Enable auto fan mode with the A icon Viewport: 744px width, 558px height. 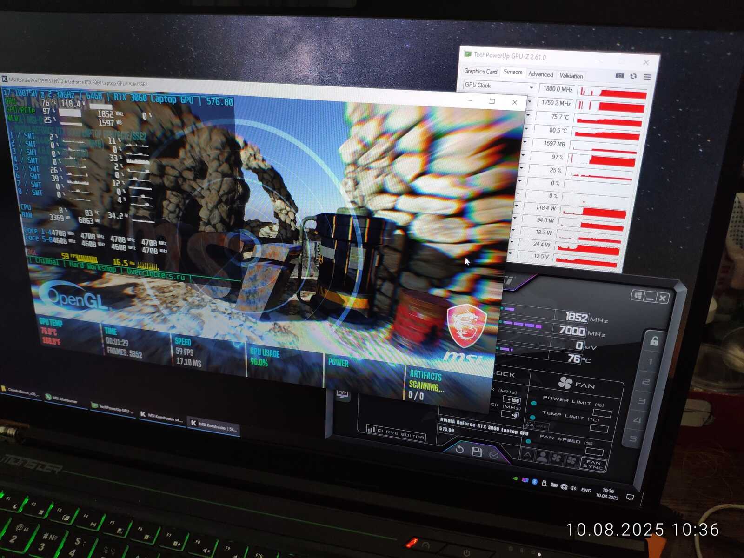527,454
